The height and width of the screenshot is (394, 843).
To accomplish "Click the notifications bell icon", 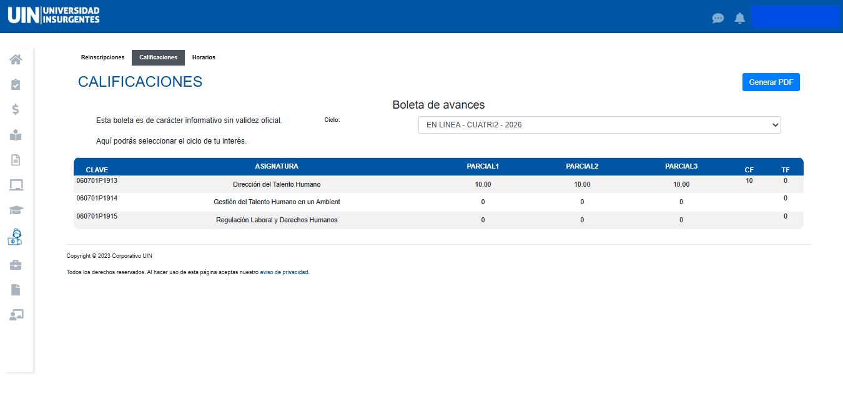I will (x=740, y=18).
